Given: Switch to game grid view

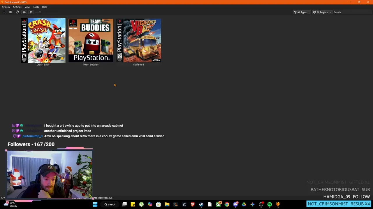Looking at the screenshot, I should coord(10,12).
